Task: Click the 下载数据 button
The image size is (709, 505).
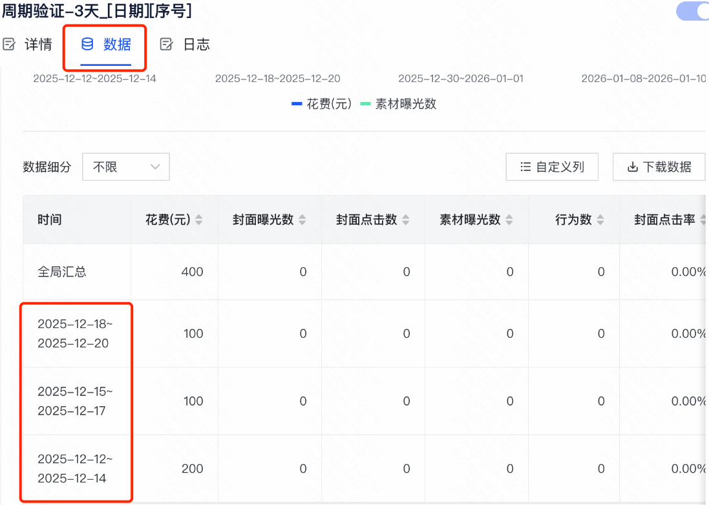Action: pos(659,167)
